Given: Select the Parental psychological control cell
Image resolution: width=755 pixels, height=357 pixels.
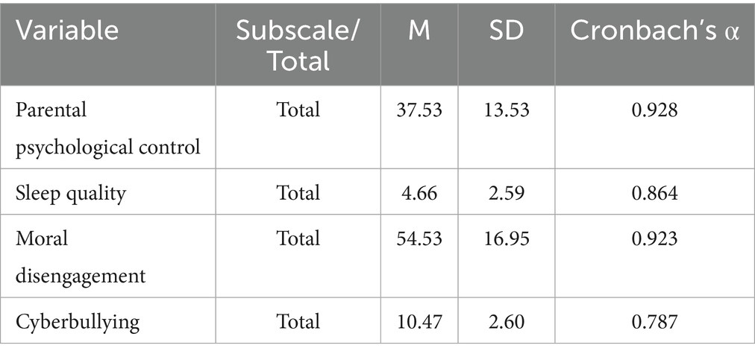Looking at the screenshot, I should (107, 128).
